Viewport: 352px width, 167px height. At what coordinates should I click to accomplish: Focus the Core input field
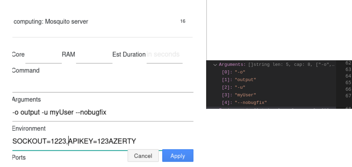point(43,59)
